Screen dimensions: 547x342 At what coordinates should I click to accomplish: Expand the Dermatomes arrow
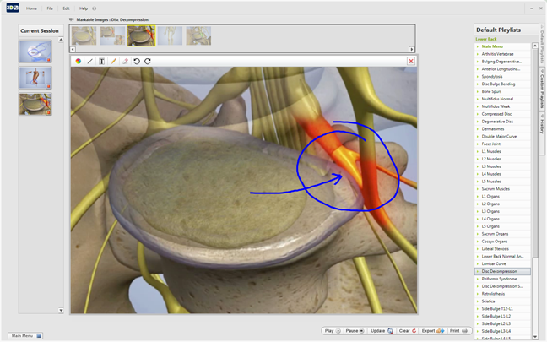point(478,129)
